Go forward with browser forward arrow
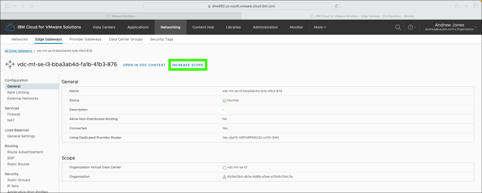The image size is (482, 193). click(32, 6)
